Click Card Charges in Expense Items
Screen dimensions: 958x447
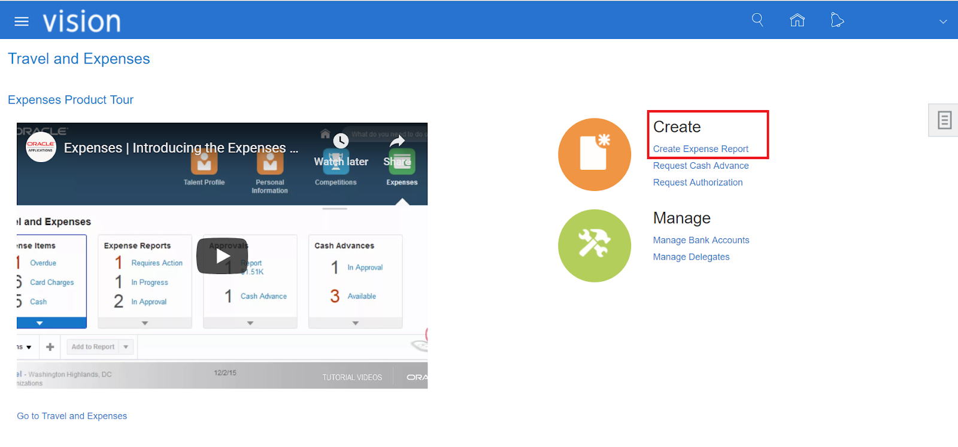(52, 282)
